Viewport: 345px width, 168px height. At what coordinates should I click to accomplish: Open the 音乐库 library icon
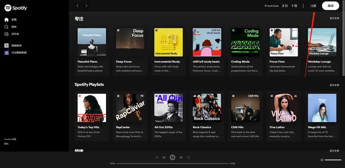click(6, 34)
